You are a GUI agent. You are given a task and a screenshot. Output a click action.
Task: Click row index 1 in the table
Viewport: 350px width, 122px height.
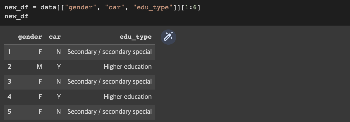click(9, 52)
